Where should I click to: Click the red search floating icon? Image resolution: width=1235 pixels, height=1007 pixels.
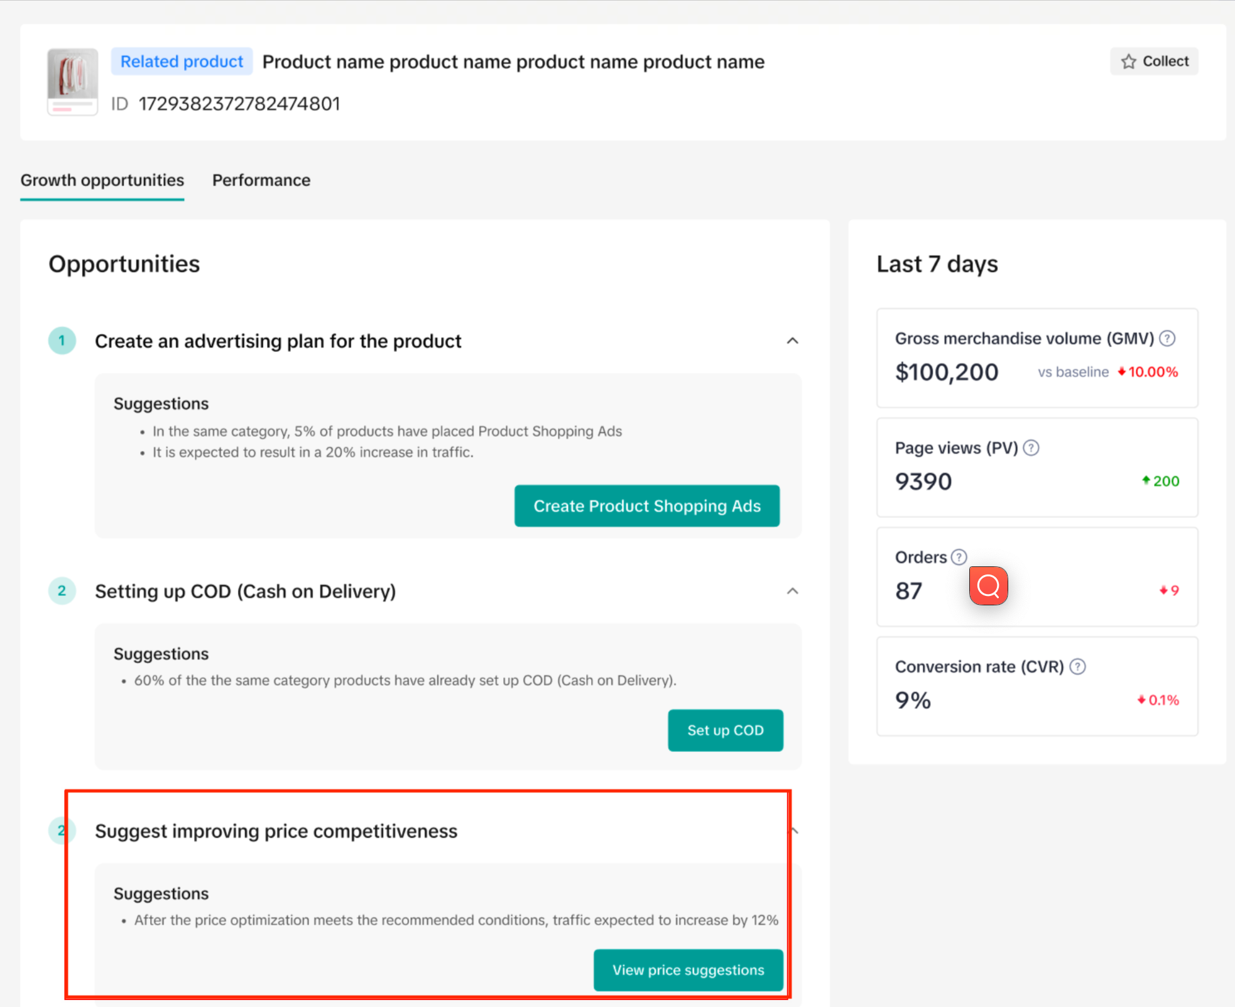pyautogui.click(x=988, y=586)
